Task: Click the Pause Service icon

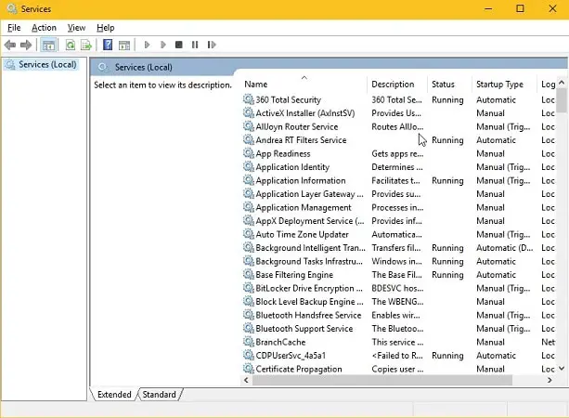Action: pyautogui.click(x=195, y=45)
